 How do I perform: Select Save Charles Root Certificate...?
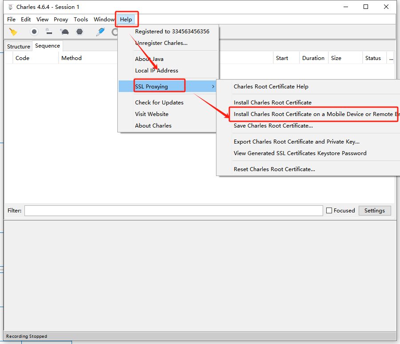click(x=273, y=126)
